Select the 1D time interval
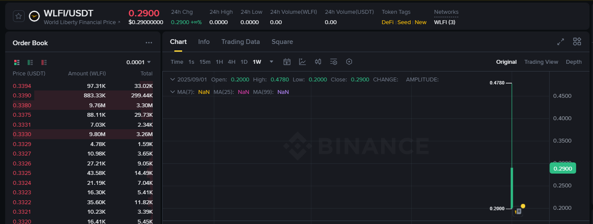 tap(244, 62)
